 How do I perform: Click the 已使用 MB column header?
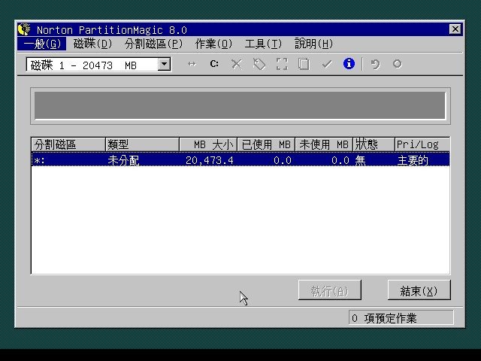pyautogui.click(x=266, y=144)
